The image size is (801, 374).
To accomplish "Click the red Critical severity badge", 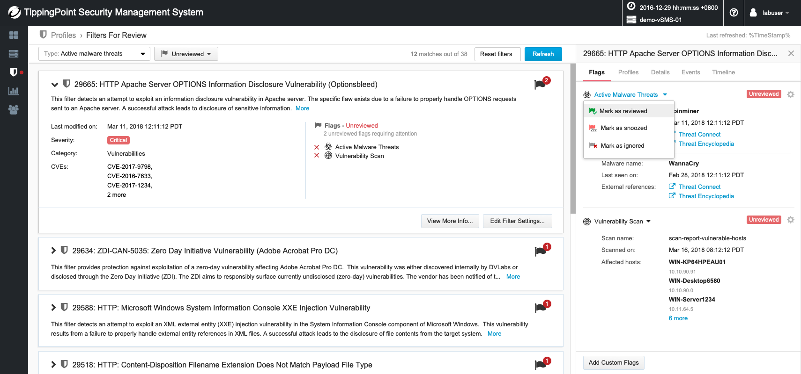I will [119, 140].
